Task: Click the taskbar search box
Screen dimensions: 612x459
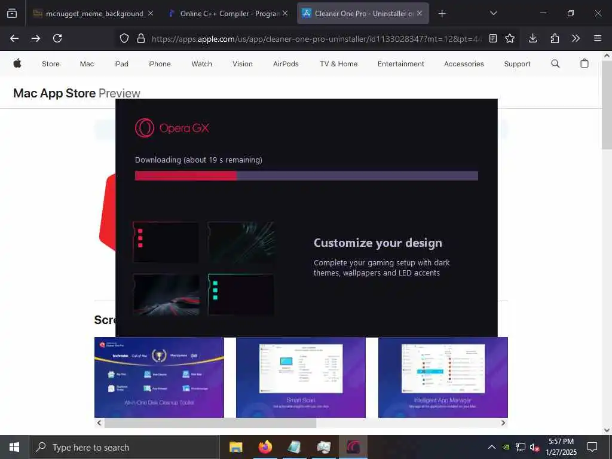Action: pyautogui.click(x=124, y=447)
